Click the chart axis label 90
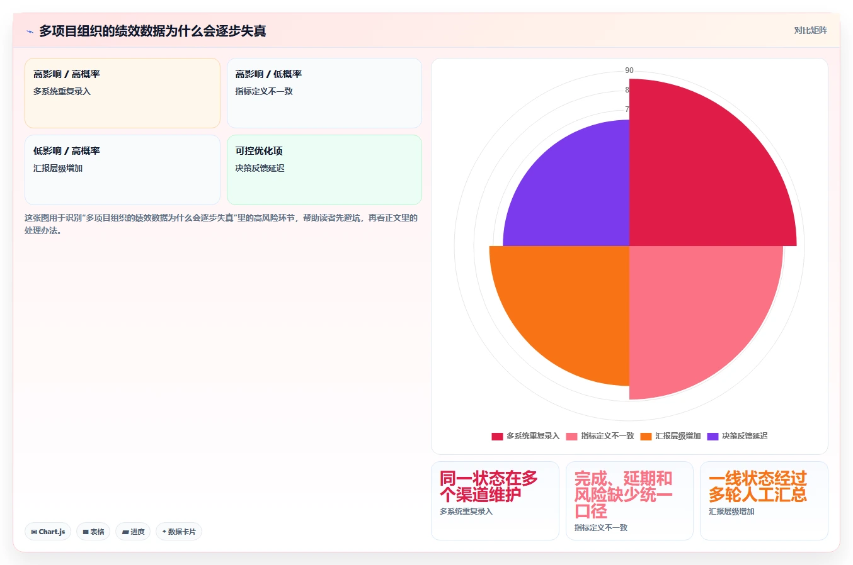853x565 pixels. coord(629,70)
